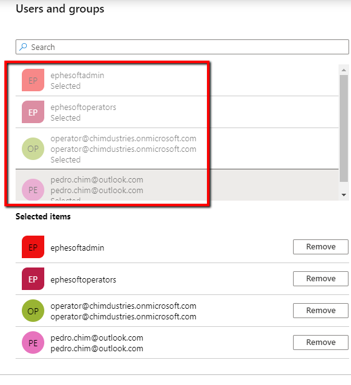Remove ephesoftadmin from selected items
Viewport: 351px width, 385px height.
(320, 247)
